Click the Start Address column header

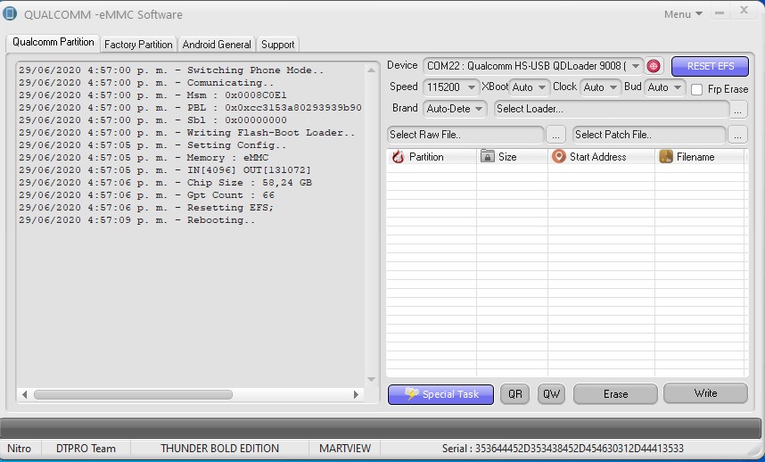(x=601, y=157)
